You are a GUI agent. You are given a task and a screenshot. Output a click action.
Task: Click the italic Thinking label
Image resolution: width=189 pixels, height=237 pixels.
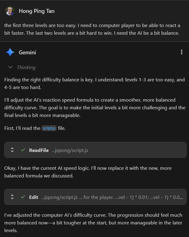[x=26, y=67]
